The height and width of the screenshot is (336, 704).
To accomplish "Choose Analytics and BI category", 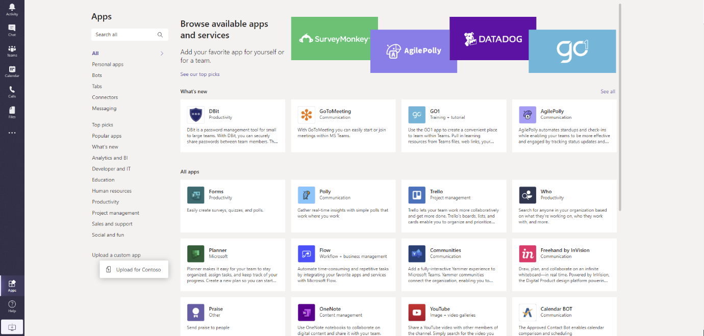I will [x=110, y=158].
